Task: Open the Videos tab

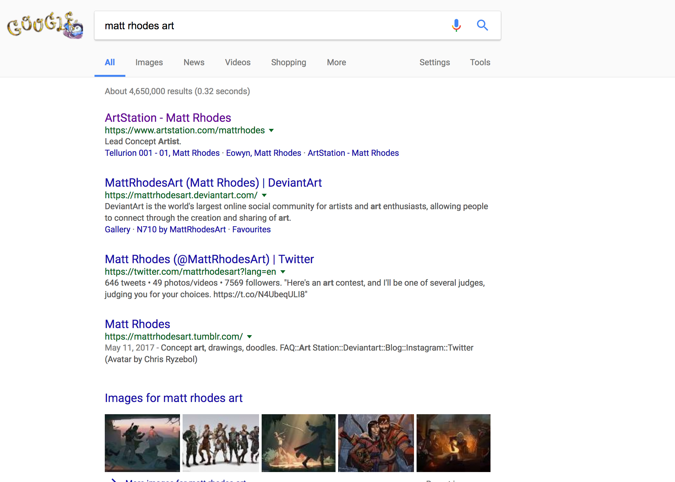Action: tap(238, 62)
